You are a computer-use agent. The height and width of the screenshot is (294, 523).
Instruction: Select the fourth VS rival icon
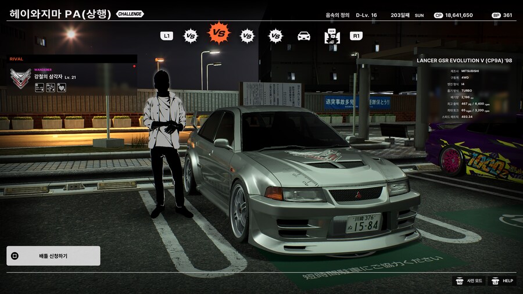[x=275, y=36]
